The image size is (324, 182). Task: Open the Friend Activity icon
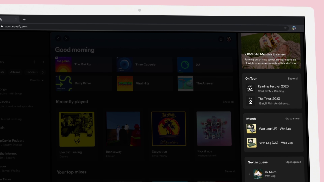point(221,39)
